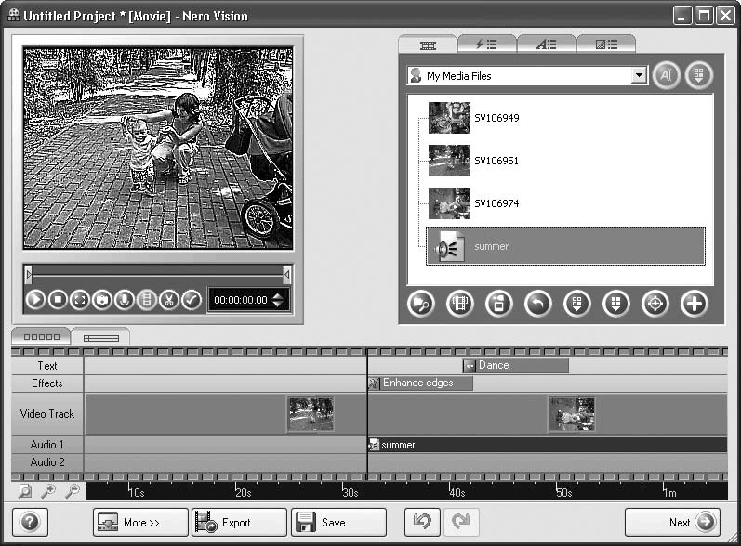Click the plus add media button
Viewport: 741px width, 546px height.
tap(694, 304)
